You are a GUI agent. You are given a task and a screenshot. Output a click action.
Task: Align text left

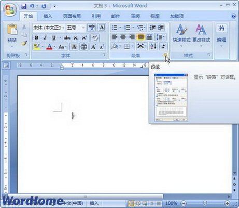click(x=115, y=37)
